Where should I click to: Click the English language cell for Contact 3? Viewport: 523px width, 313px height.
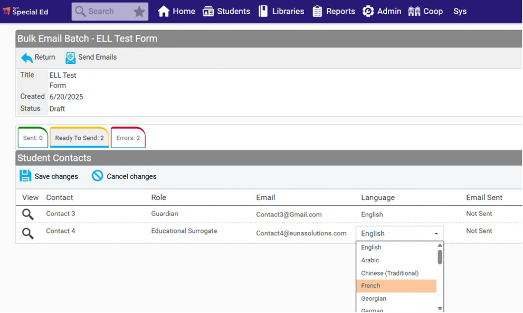tap(372, 215)
